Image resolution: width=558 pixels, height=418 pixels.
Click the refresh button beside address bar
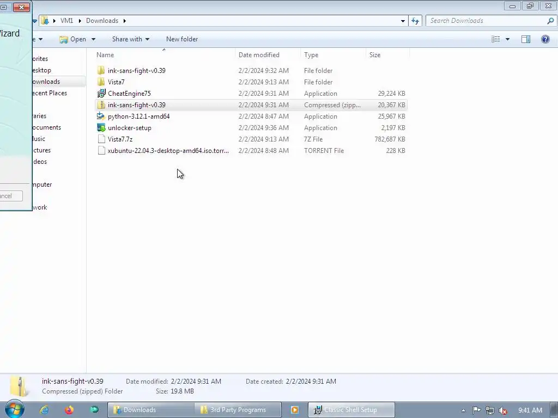415,21
